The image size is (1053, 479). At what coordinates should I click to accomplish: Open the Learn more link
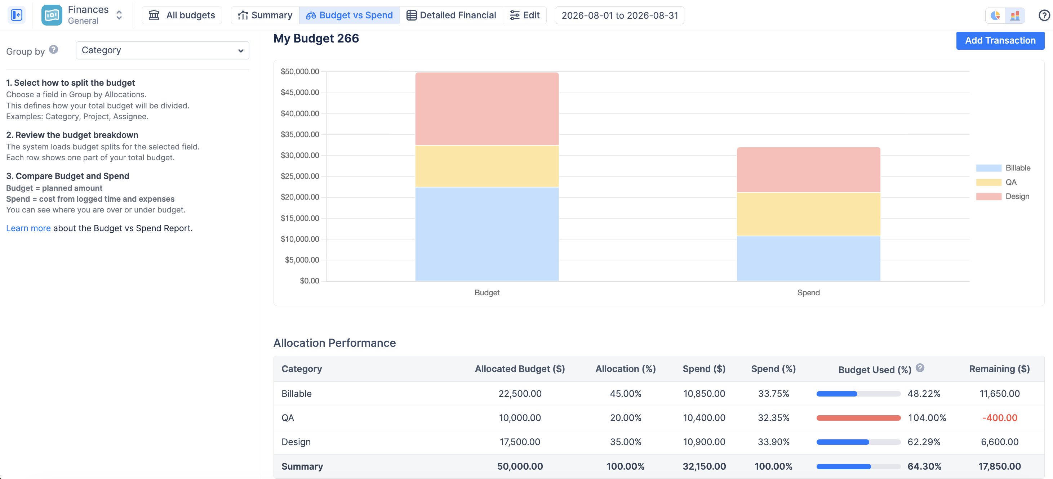click(x=28, y=228)
